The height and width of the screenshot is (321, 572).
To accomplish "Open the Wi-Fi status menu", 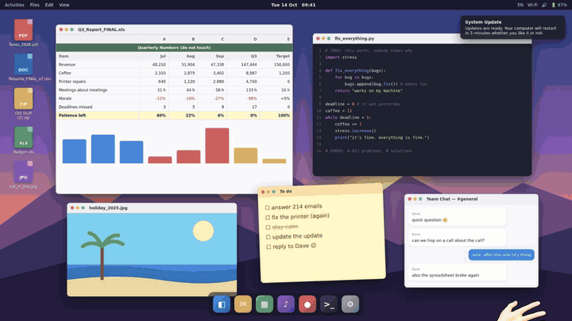I will [x=532, y=5].
